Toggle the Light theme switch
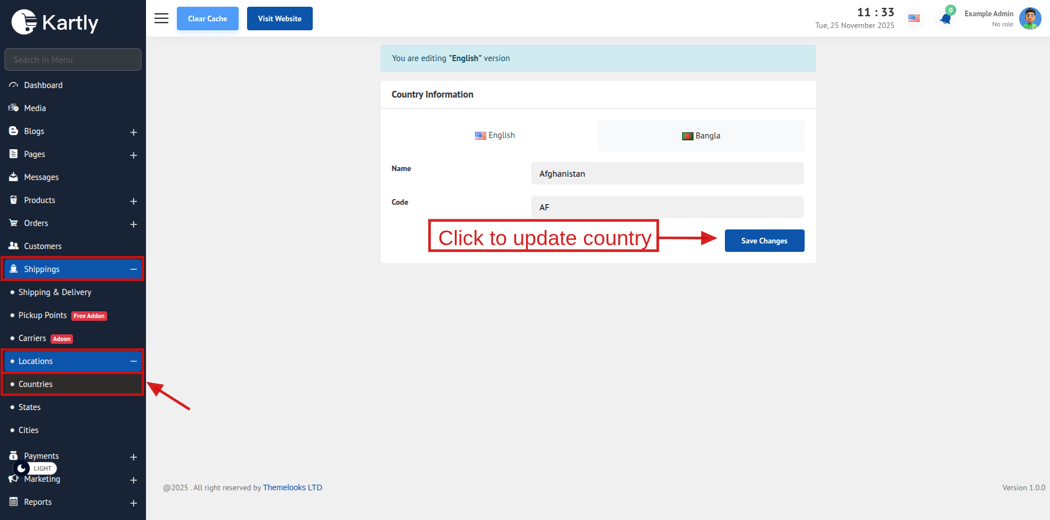This screenshot has width=1050, height=520. point(35,468)
